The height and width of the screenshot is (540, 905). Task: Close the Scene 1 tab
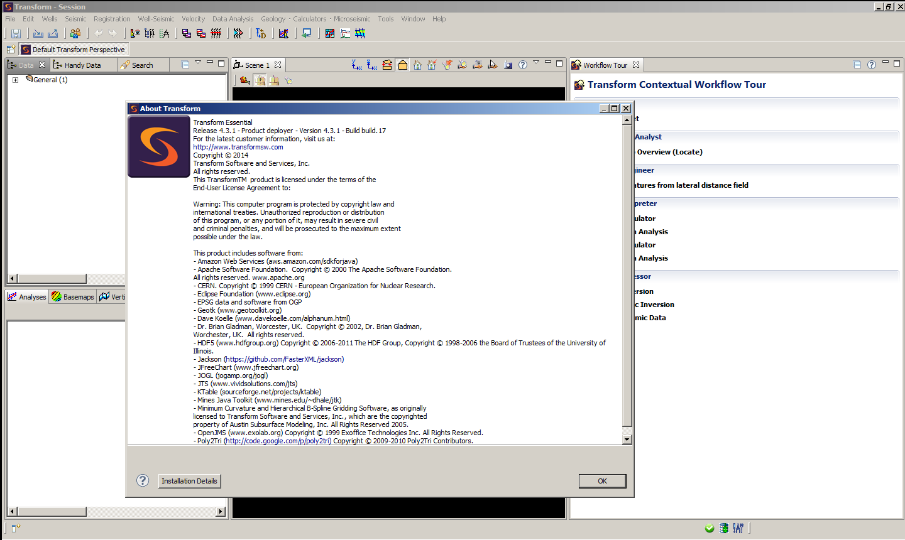pos(278,65)
